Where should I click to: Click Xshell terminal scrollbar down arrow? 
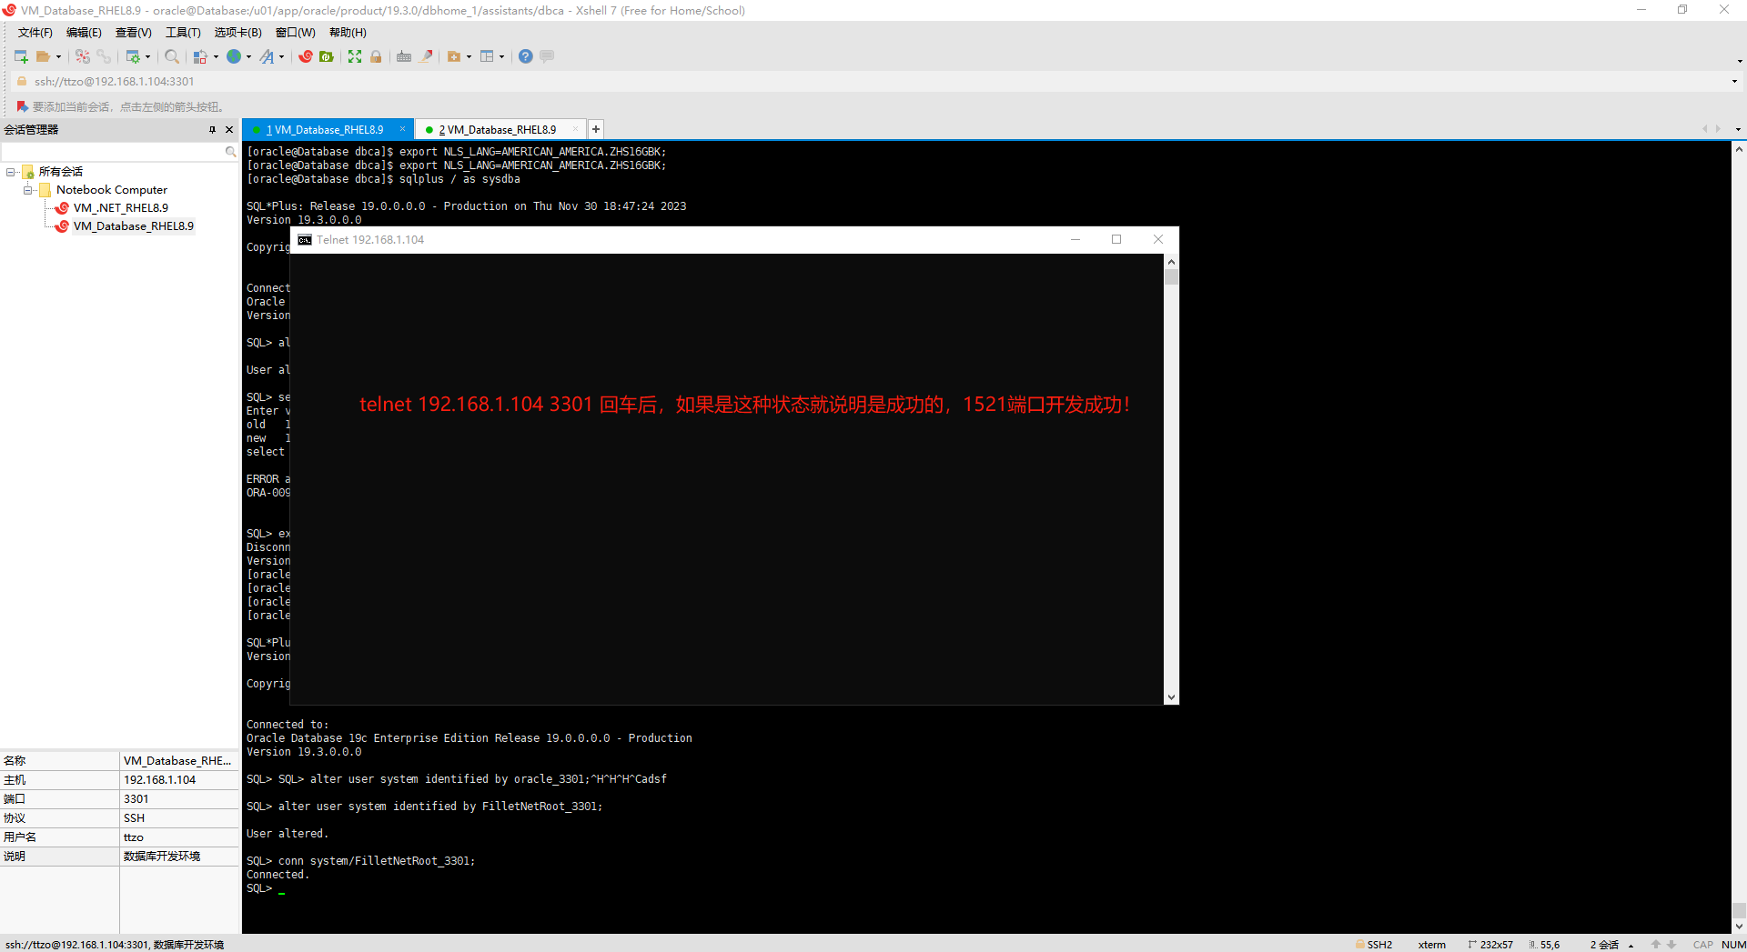coord(1739,927)
